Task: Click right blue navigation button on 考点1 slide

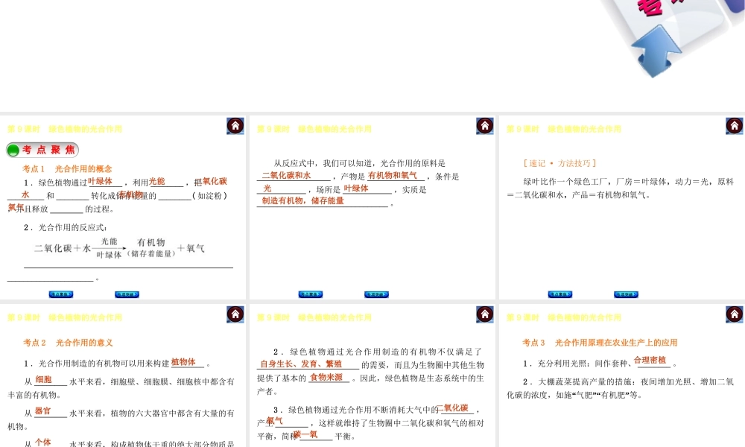Action: tap(127, 294)
